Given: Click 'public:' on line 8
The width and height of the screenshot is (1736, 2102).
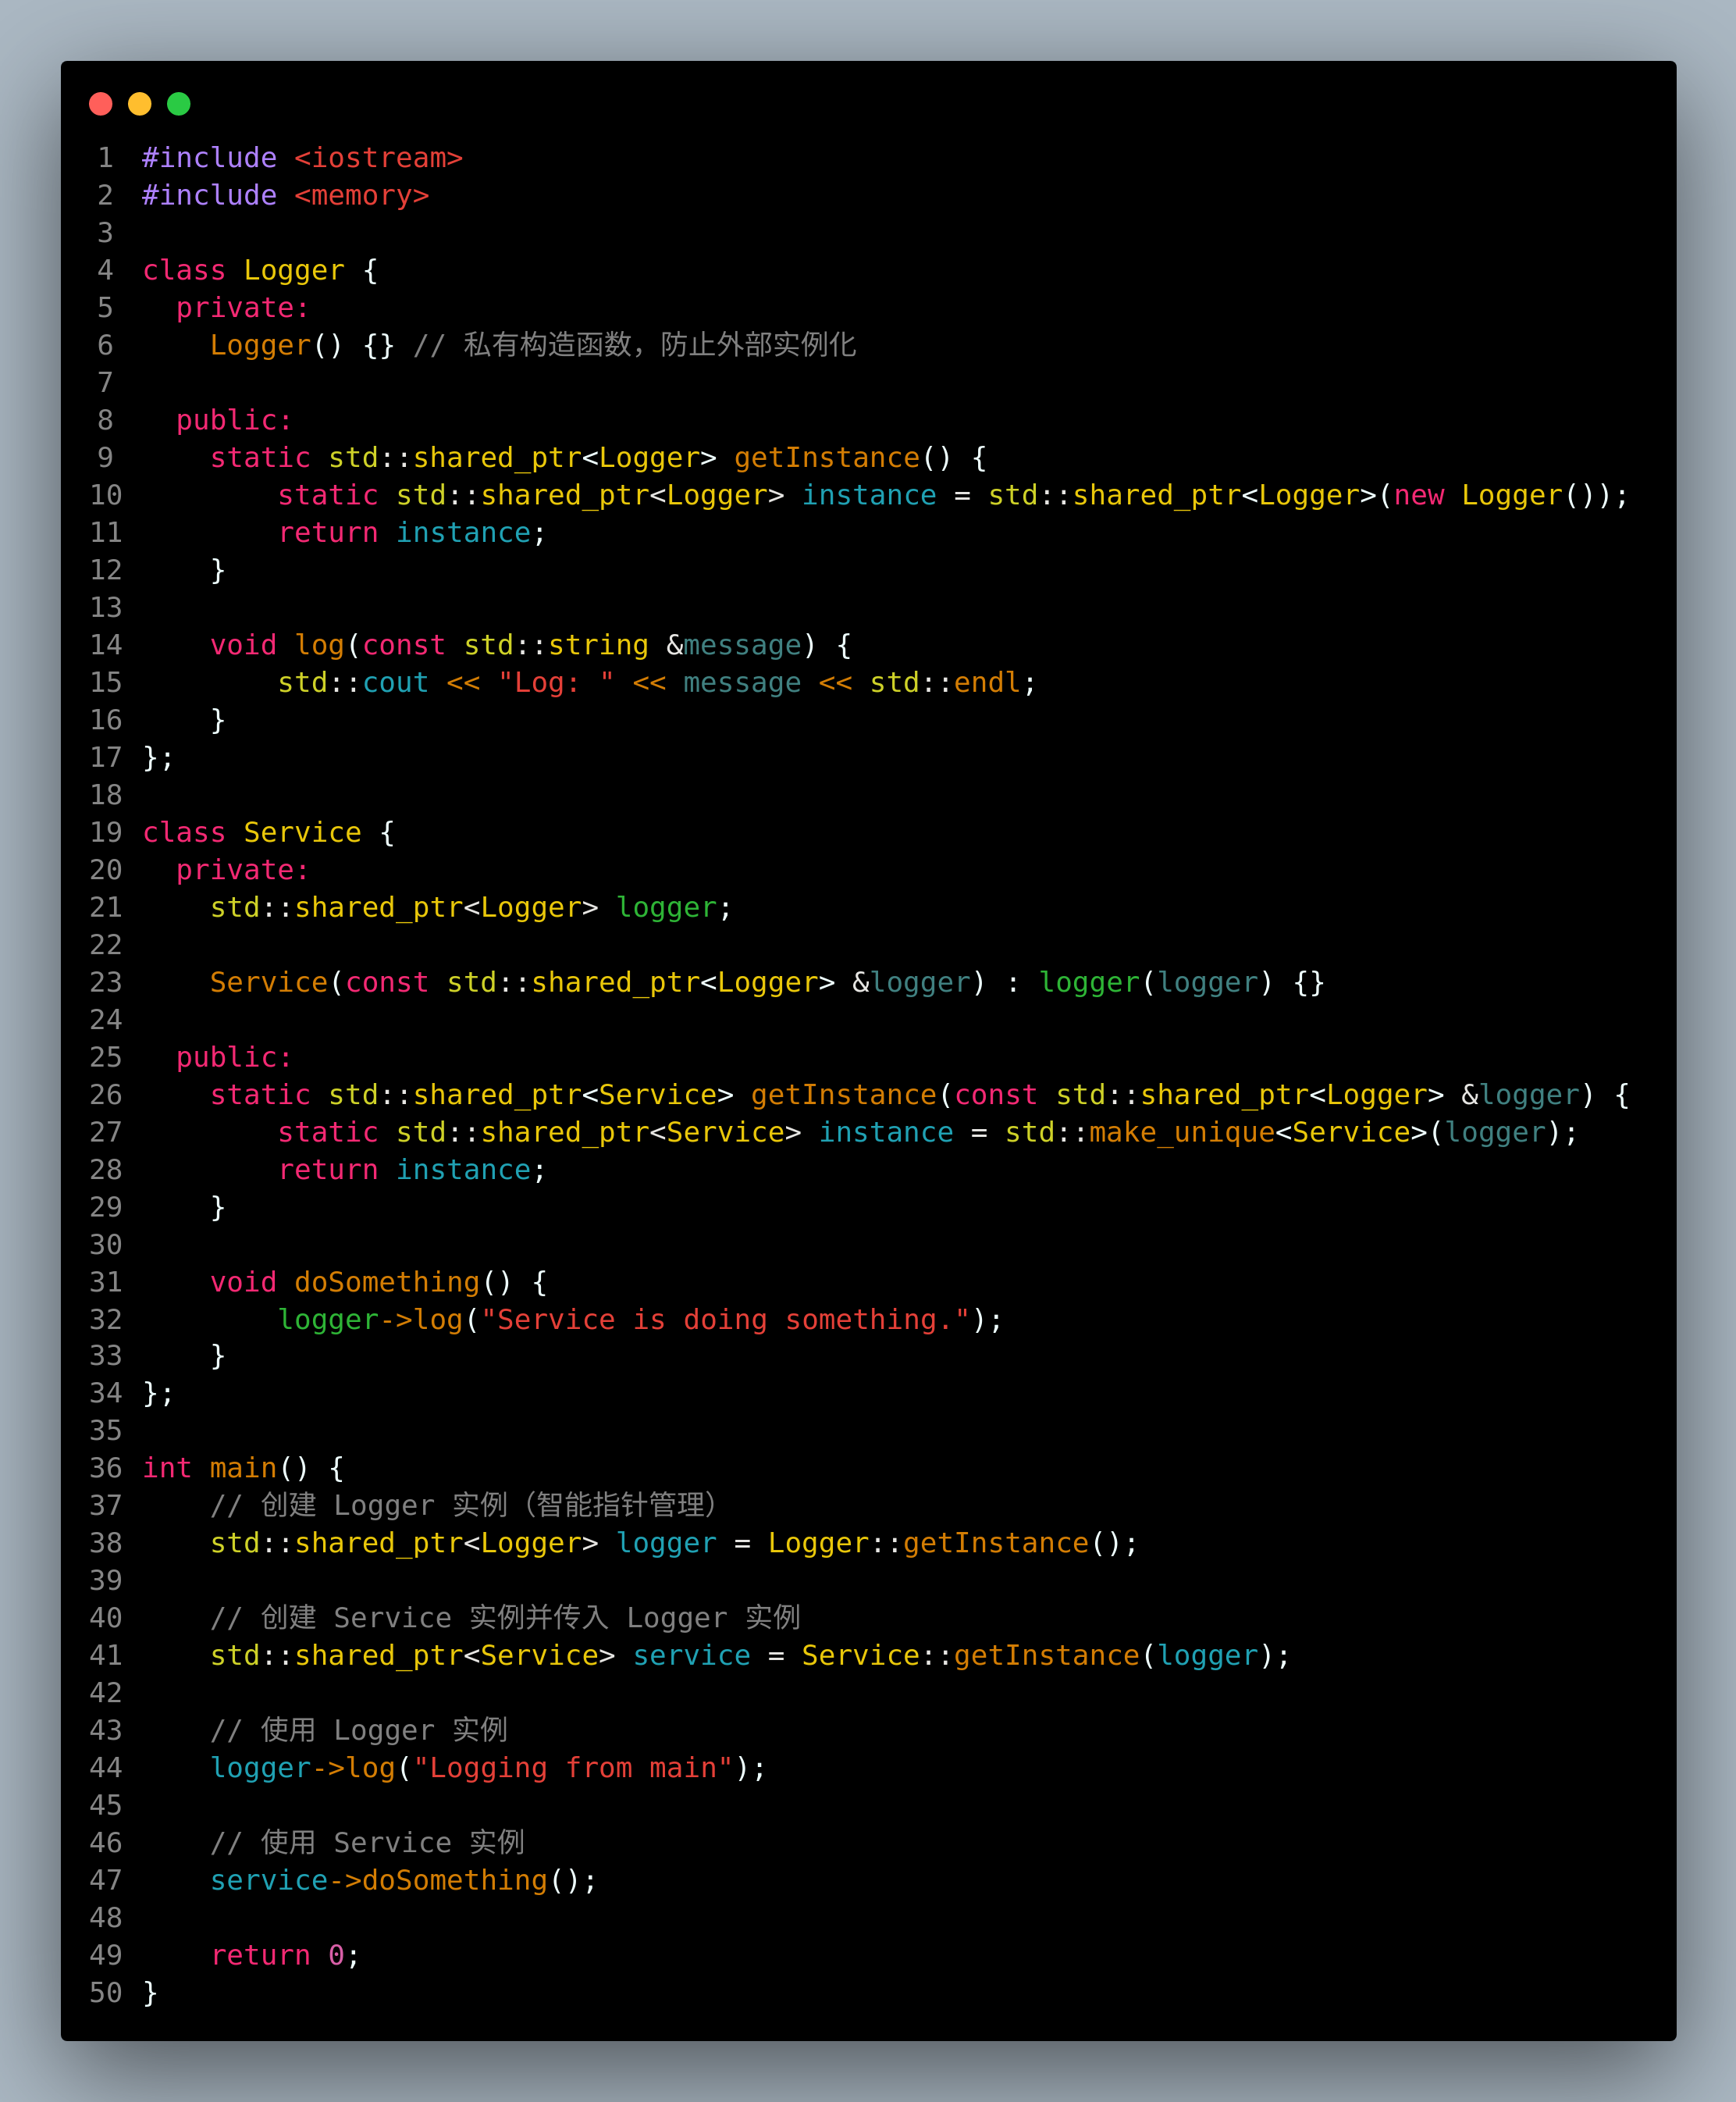Looking at the screenshot, I should 234,420.
